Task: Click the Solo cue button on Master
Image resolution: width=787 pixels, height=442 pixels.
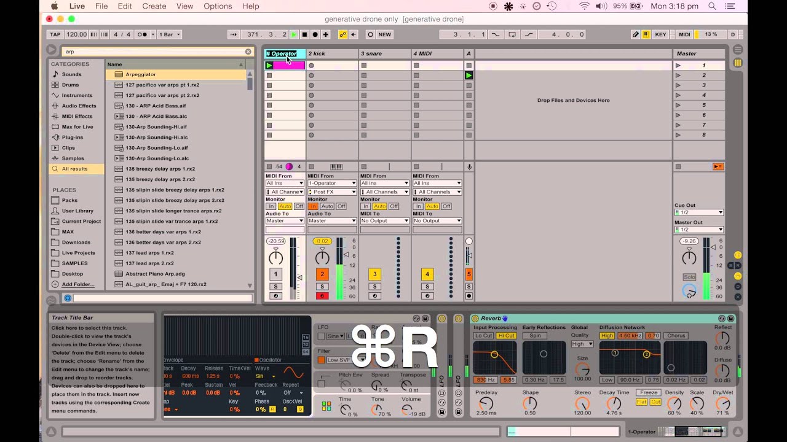Action: point(689,277)
